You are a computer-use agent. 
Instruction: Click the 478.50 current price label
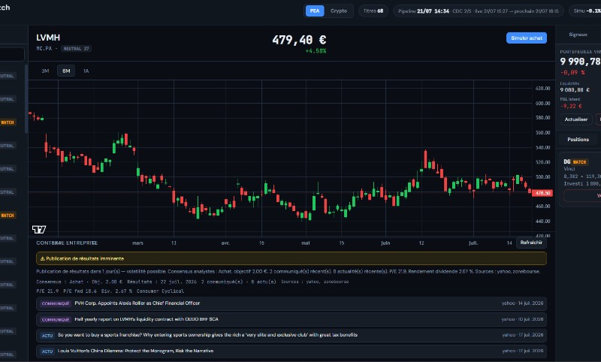[x=542, y=193]
